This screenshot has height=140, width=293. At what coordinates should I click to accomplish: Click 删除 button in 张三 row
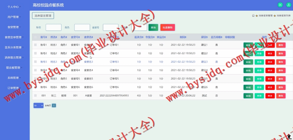coord(281,96)
